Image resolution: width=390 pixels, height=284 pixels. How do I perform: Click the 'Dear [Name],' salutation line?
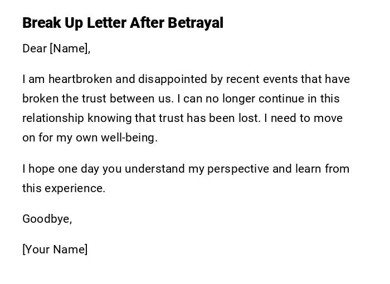tap(56, 48)
